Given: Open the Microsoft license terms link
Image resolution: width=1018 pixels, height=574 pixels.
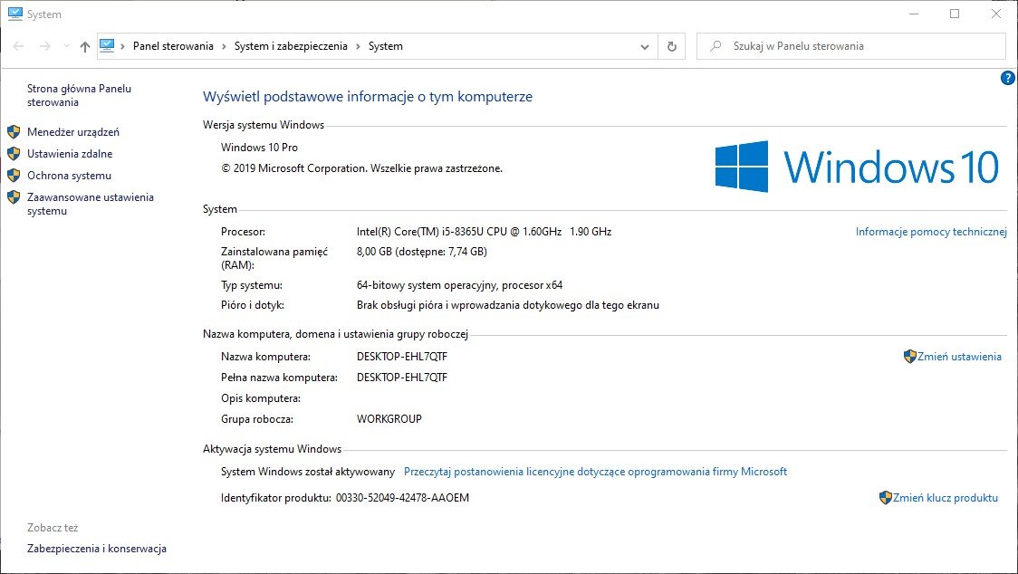Looking at the screenshot, I should pos(595,472).
